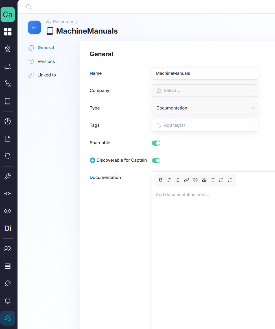Toggle the Shareable switch
Screen dimensions: 275x329
click(x=156, y=143)
